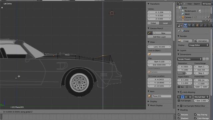Select the World properties tab icon
This screenshot has height=120, width=213.
(193, 25)
